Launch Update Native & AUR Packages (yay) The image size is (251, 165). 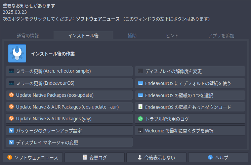[69, 119]
